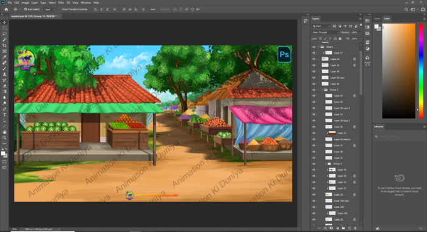Select the Lasso tool
The height and width of the screenshot is (232, 427).
(5, 33)
